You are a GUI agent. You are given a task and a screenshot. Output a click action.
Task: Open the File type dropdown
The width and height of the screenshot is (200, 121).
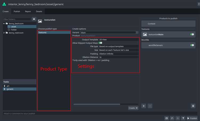point(119,46)
